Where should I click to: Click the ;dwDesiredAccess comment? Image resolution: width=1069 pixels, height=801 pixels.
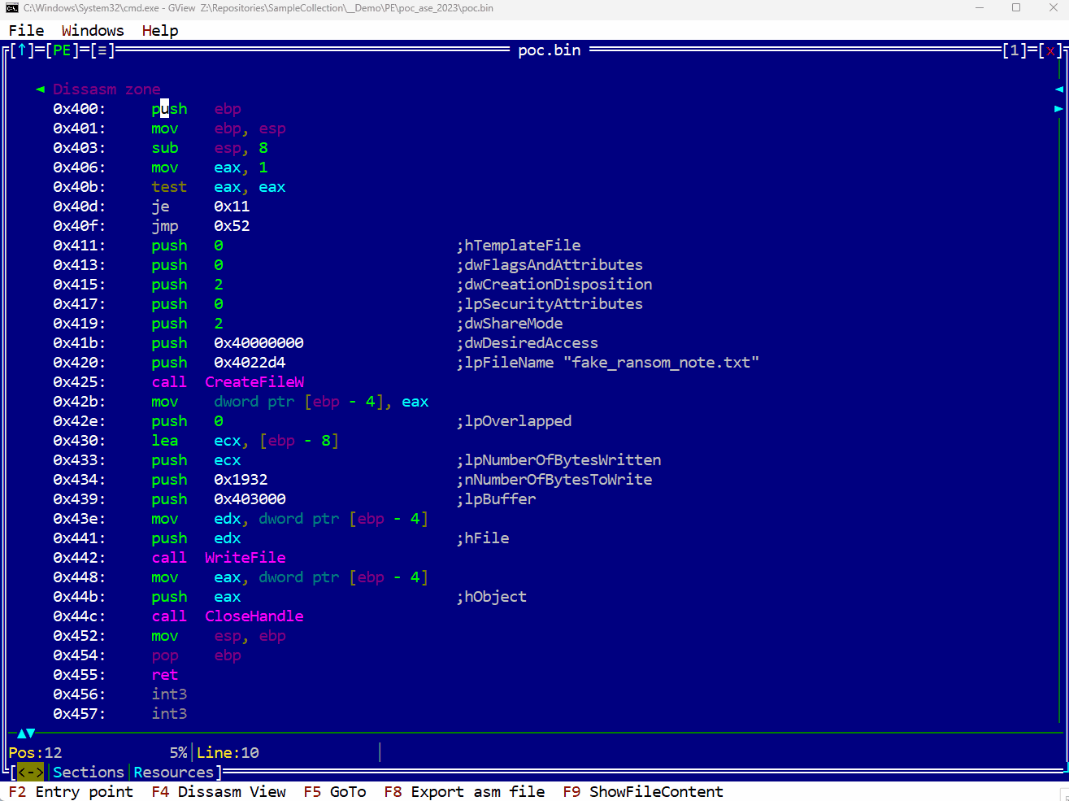[528, 343]
